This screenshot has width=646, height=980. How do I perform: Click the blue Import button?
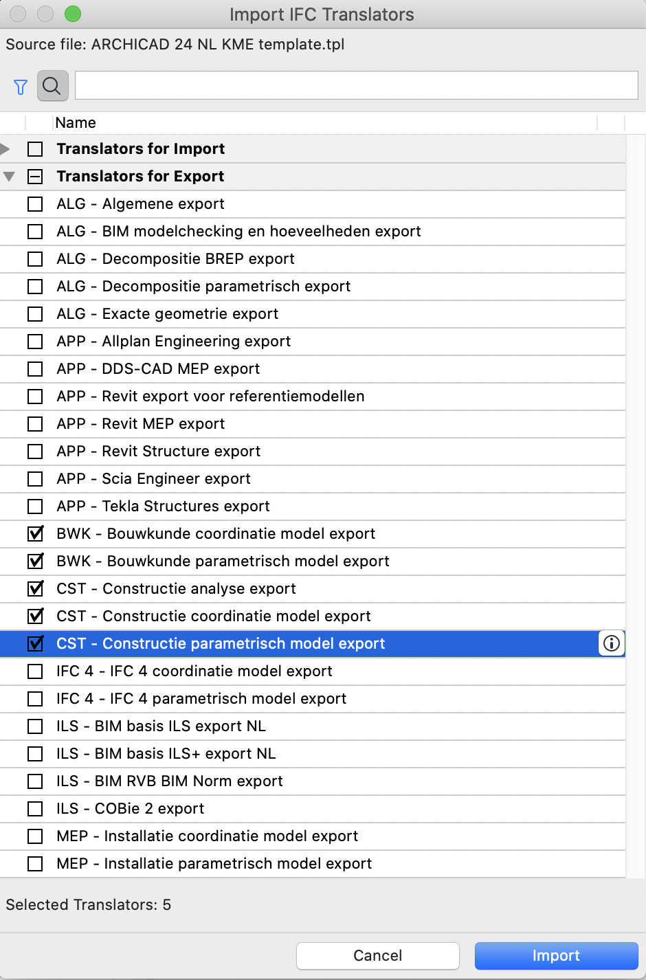pos(557,955)
